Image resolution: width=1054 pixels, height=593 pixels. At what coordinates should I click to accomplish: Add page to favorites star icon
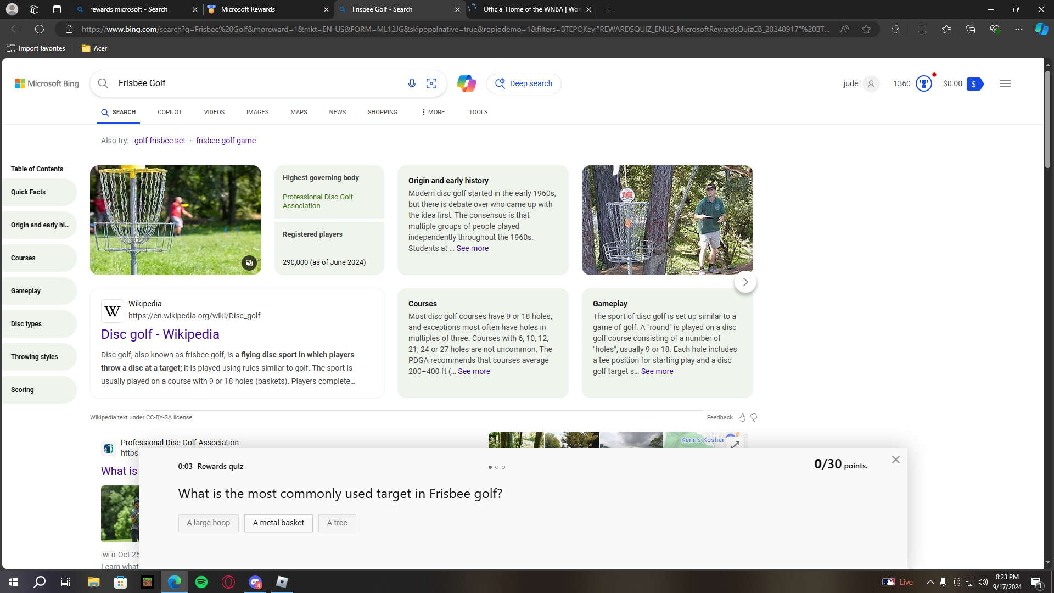866,29
